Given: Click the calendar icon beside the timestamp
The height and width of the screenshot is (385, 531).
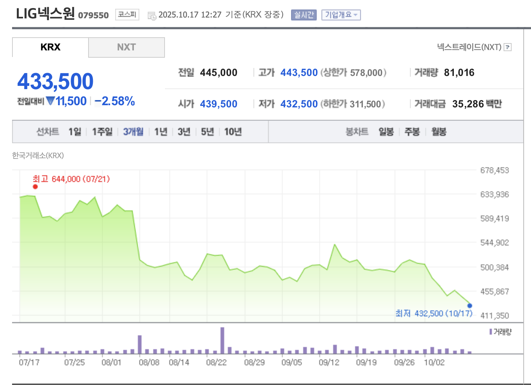Looking at the screenshot, I should [x=151, y=15].
